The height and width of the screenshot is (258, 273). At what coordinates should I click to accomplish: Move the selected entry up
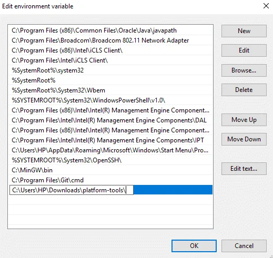click(244, 120)
